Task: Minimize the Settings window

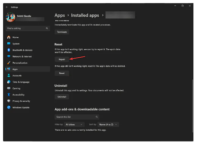Action: 175,6
